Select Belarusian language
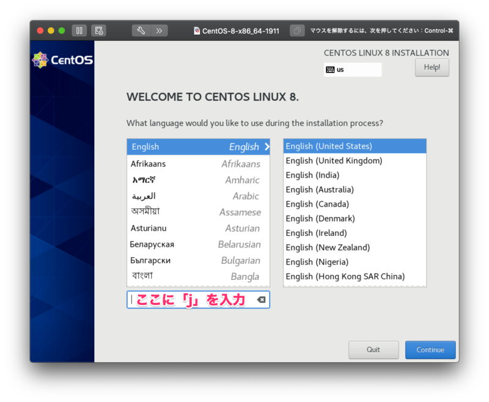Viewport: 489px width, 402px height. [198, 244]
